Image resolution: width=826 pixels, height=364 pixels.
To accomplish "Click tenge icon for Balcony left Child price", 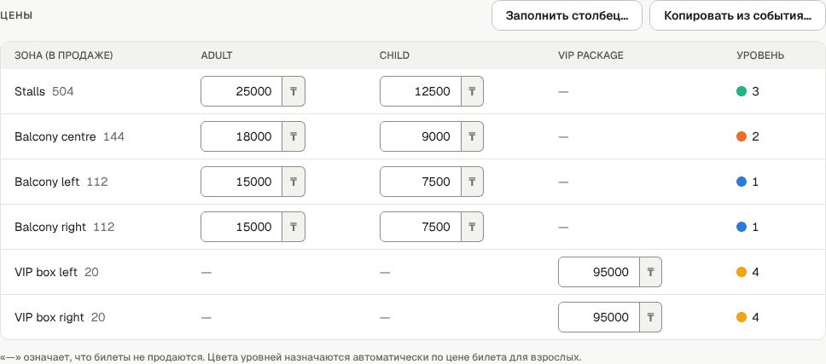I will pyautogui.click(x=472, y=182).
